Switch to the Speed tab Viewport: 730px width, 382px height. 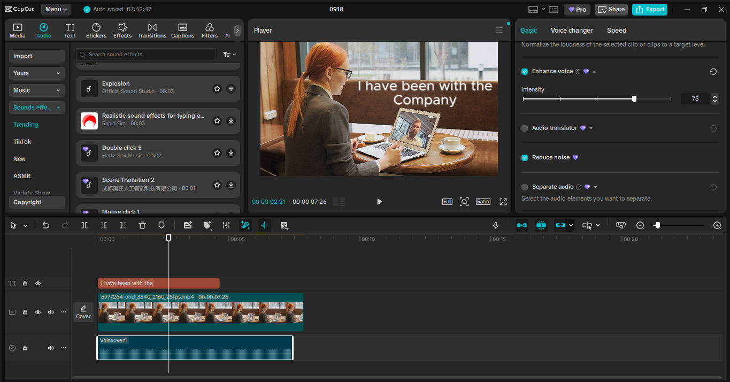[616, 30]
